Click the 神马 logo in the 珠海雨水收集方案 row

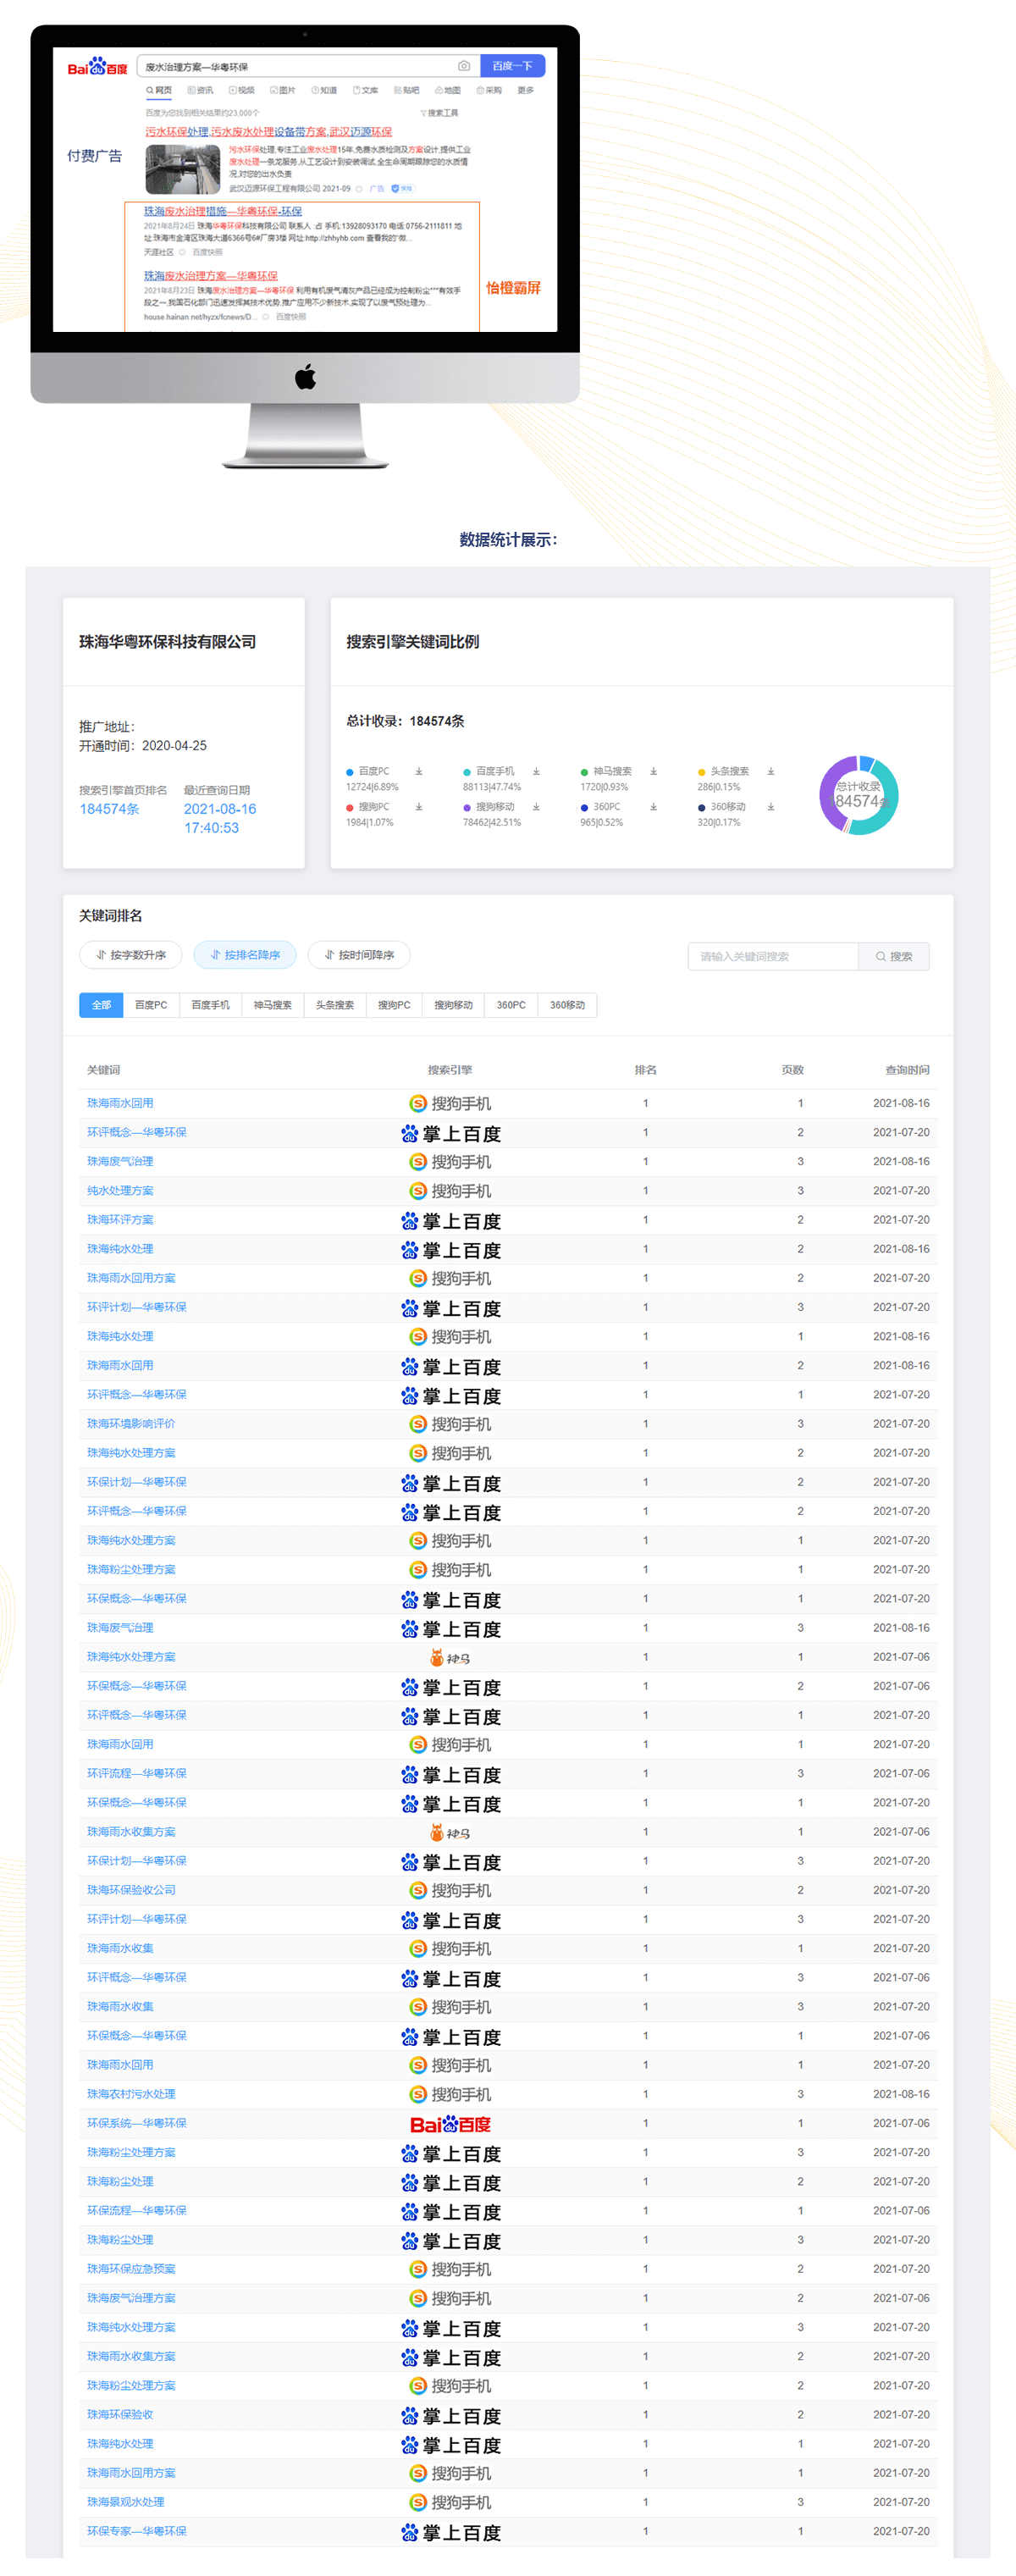450,1832
